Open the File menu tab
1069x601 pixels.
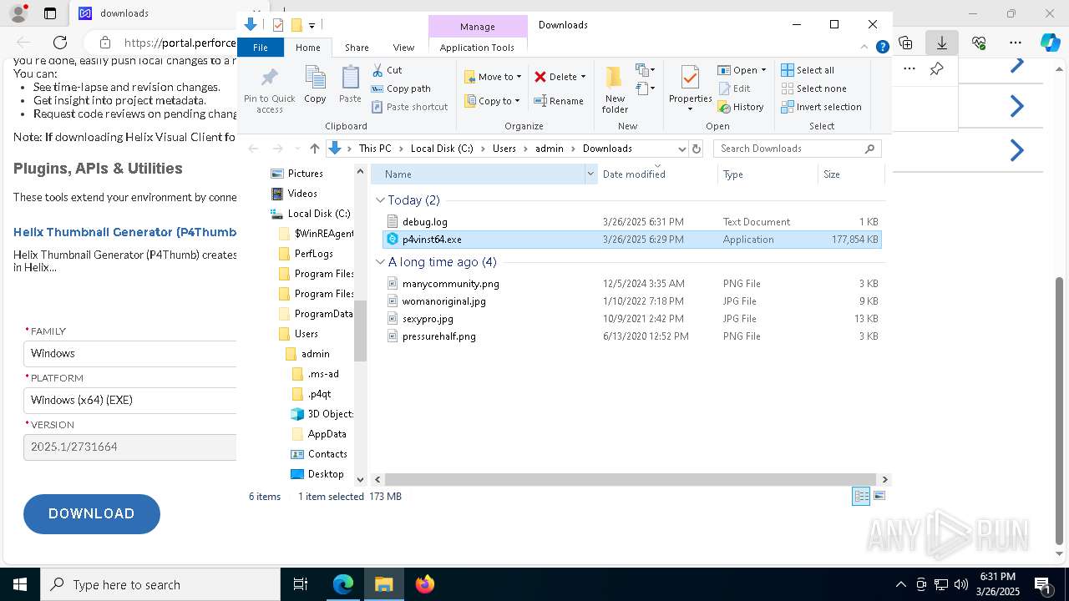coord(261,48)
